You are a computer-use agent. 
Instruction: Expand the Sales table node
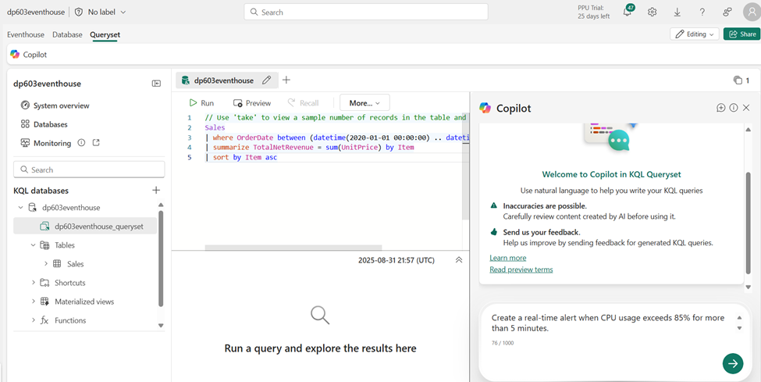coord(45,264)
